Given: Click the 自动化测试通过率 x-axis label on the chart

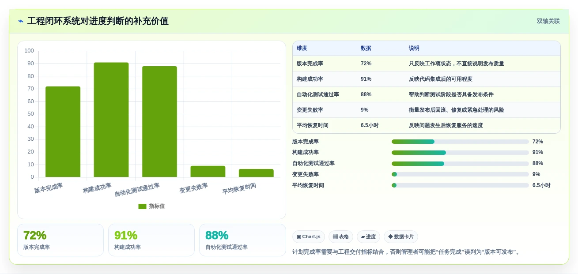Looking at the screenshot, I should pyautogui.click(x=137, y=190).
